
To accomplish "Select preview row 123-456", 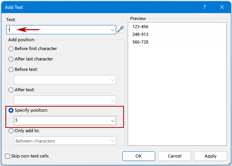I will 177,27.
